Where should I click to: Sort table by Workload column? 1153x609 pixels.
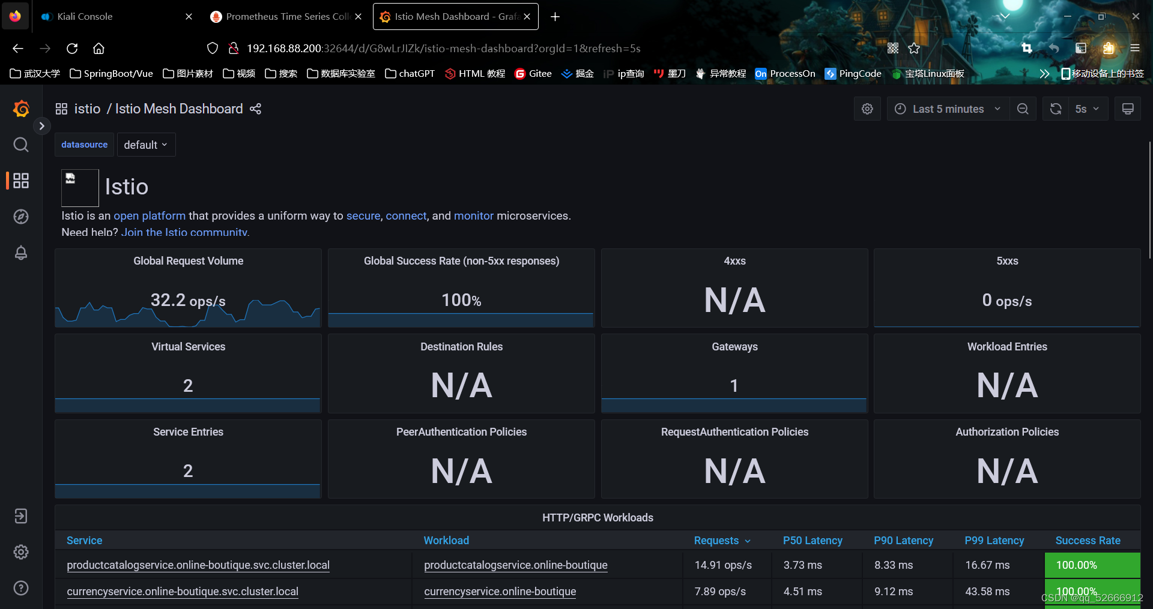coord(446,541)
